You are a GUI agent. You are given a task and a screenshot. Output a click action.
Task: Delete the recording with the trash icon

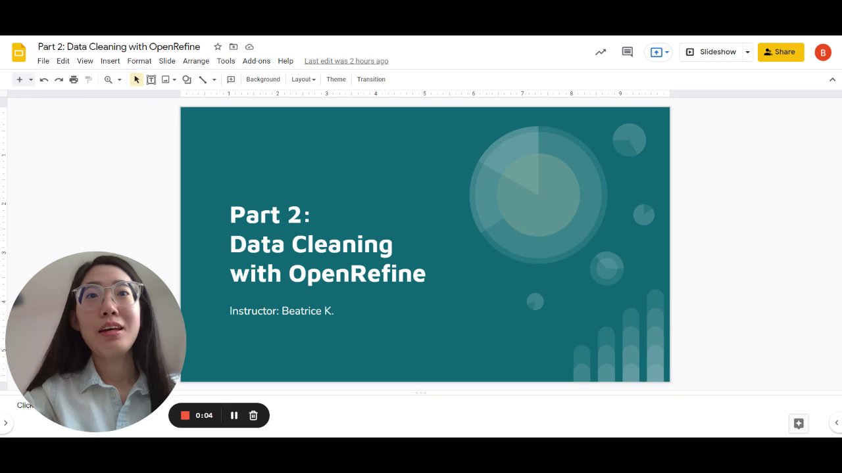click(253, 415)
